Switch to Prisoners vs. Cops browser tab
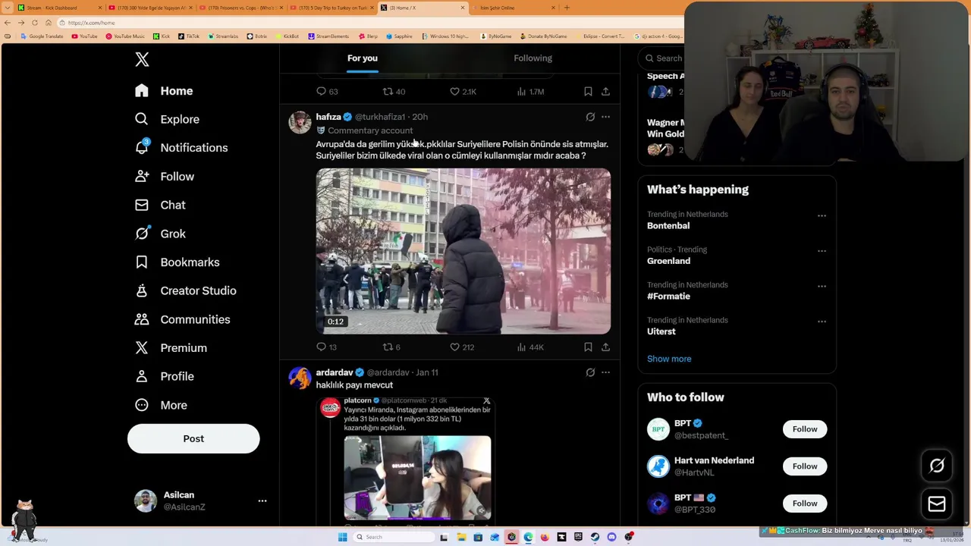Screen dimensions: 971x546 [241, 8]
